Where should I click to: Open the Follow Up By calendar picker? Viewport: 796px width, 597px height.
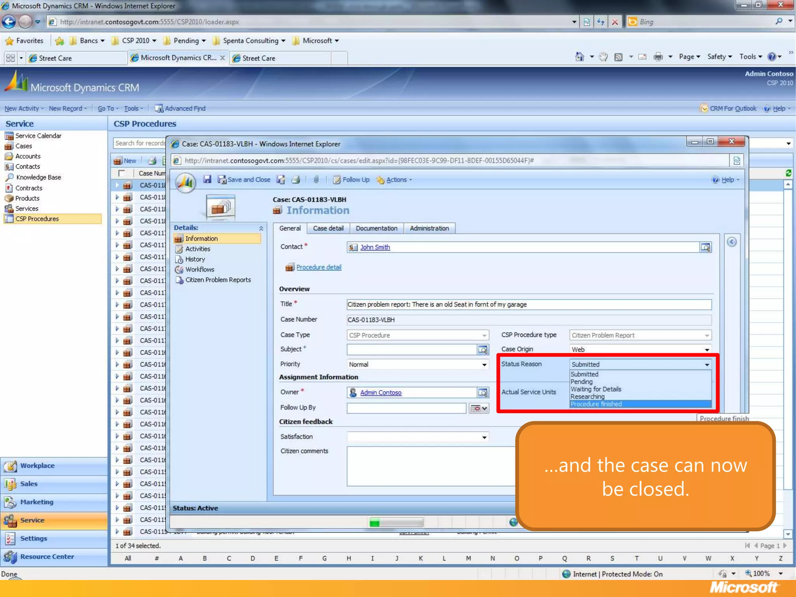tap(479, 408)
